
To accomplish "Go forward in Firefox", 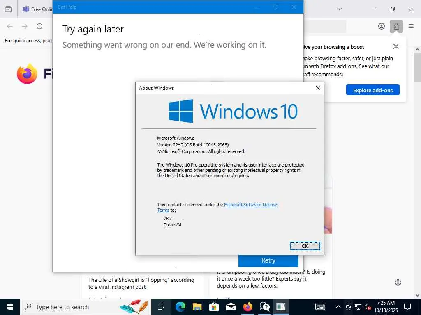I will click(x=25, y=26).
